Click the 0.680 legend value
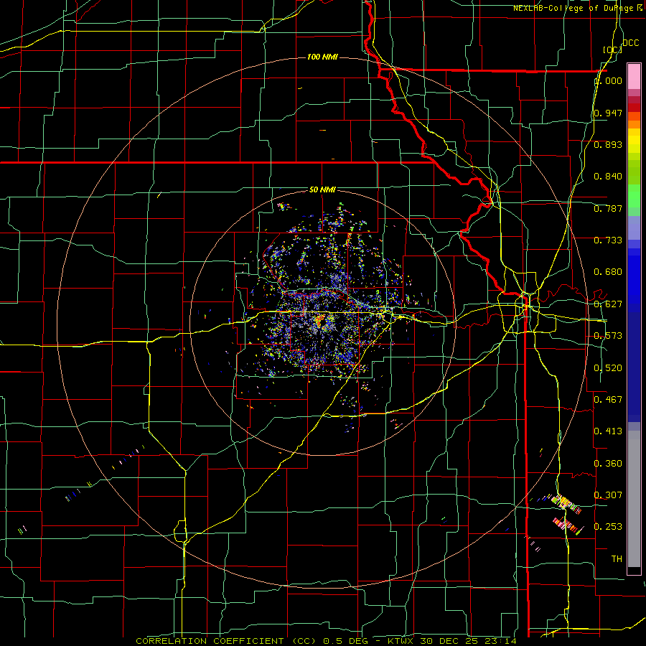This screenshot has height=646, width=646. coord(609,272)
